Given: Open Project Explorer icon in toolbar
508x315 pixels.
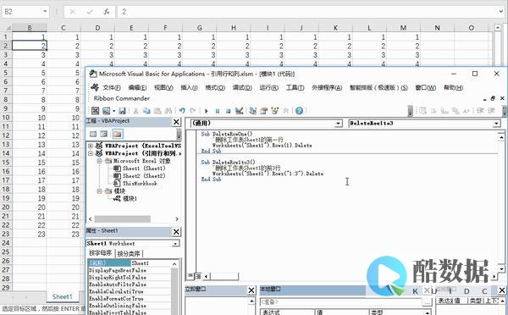Looking at the screenshot, I should (x=252, y=111).
